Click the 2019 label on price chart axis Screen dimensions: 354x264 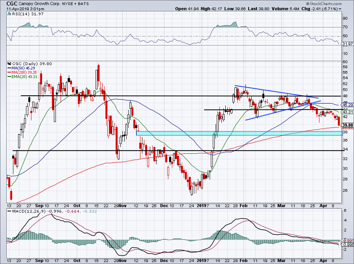click(x=202, y=206)
